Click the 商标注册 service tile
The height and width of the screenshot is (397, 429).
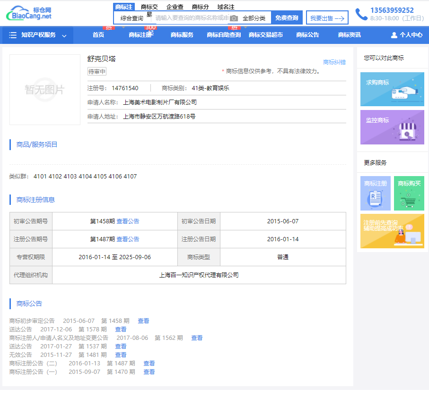pos(376,193)
